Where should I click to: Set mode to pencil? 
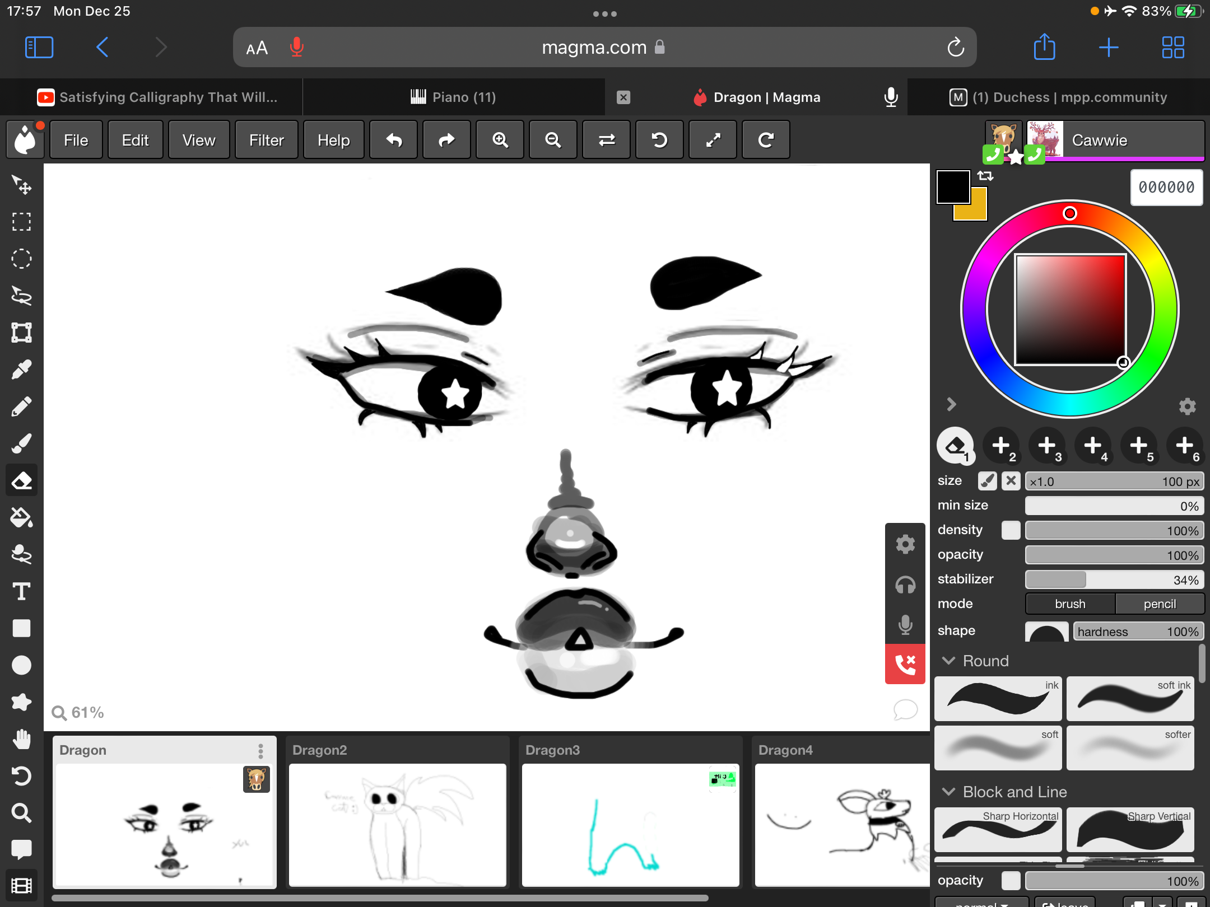click(x=1160, y=604)
